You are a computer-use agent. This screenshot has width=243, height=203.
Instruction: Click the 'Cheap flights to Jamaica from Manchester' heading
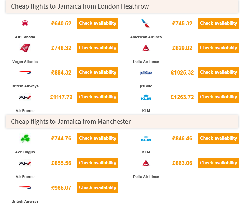[71, 121]
